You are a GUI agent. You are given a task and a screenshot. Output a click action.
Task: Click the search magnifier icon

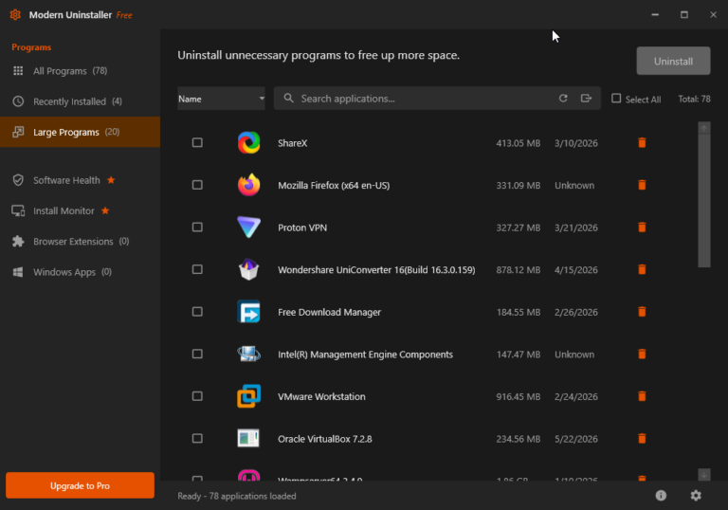[288, 98]
